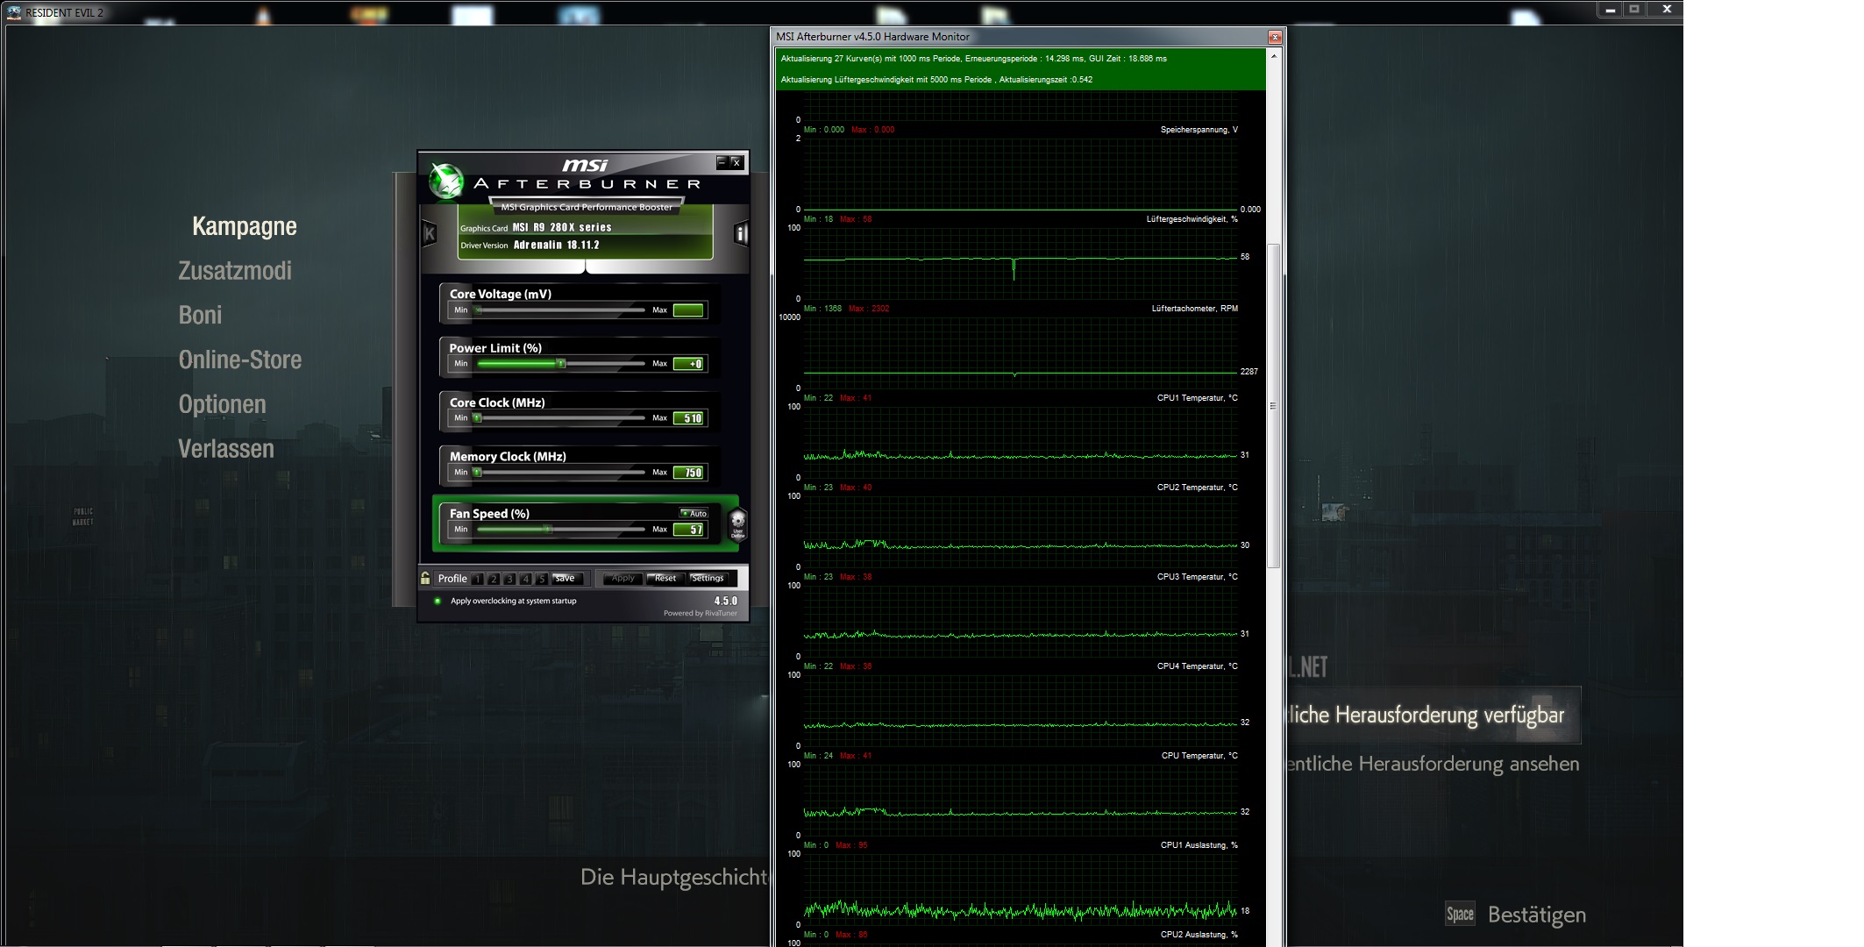Minimize the Resident Evil 2 window
Image resolution: width=1864 pixels, height=947 pixels.
[x=1611, y=10]
